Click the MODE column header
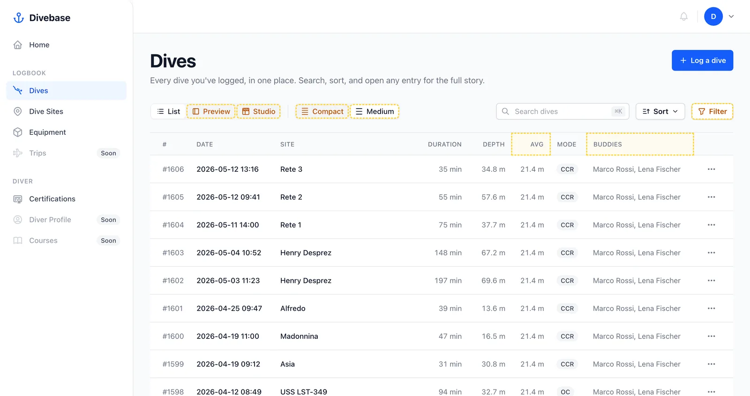The width and height of the screenshot is (750, 396). pos(566,144)
